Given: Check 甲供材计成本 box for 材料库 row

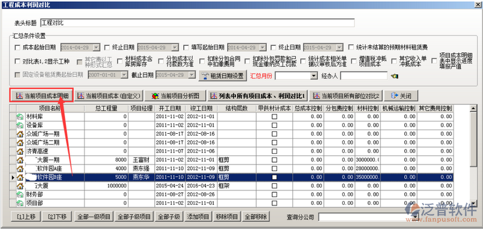Looking at the screenshot, I should pyautogui.click(x=274, y=117).
